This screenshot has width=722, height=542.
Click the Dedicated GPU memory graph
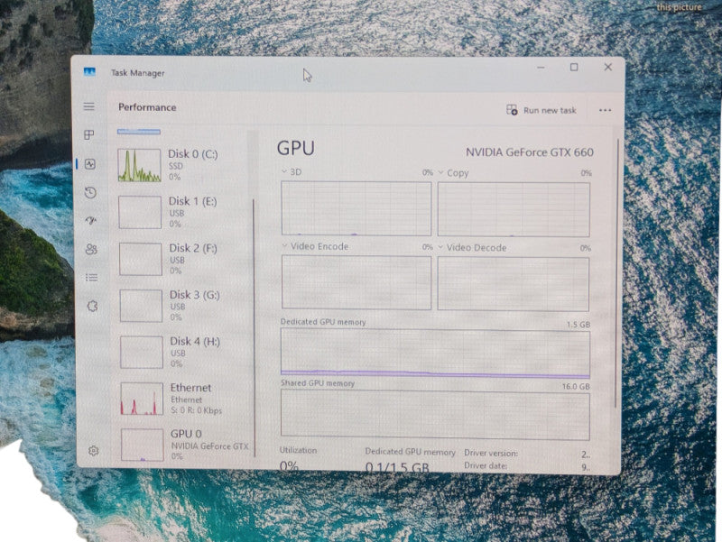click(x=435, y=354)
